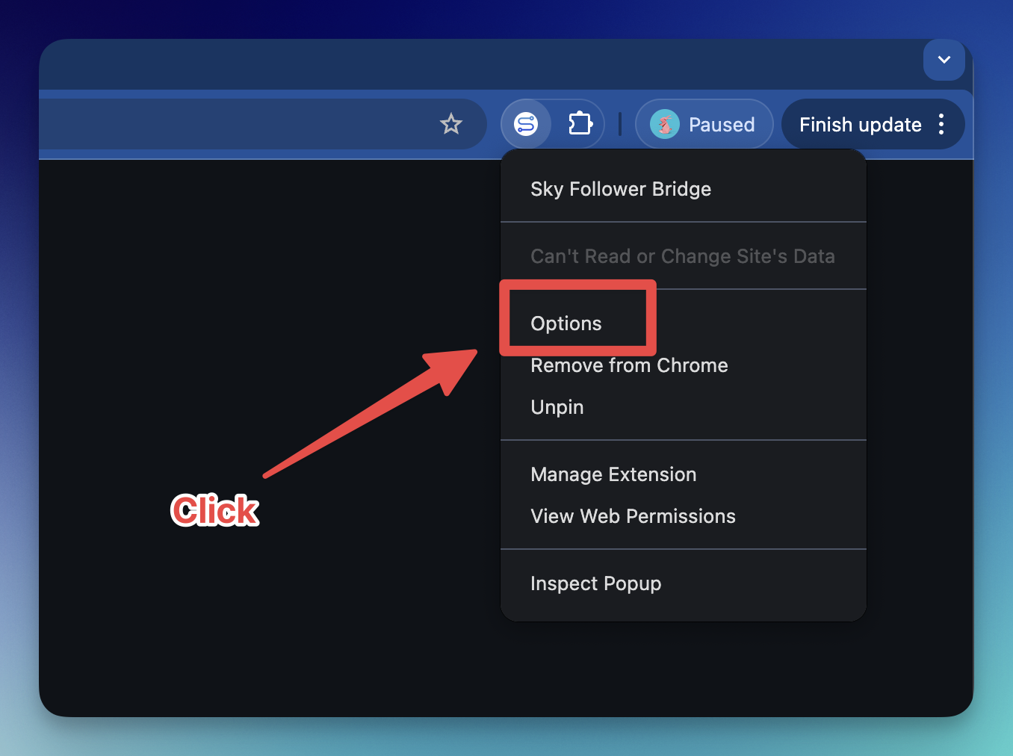Open Chrome's three-dot kebab menu

942,124
